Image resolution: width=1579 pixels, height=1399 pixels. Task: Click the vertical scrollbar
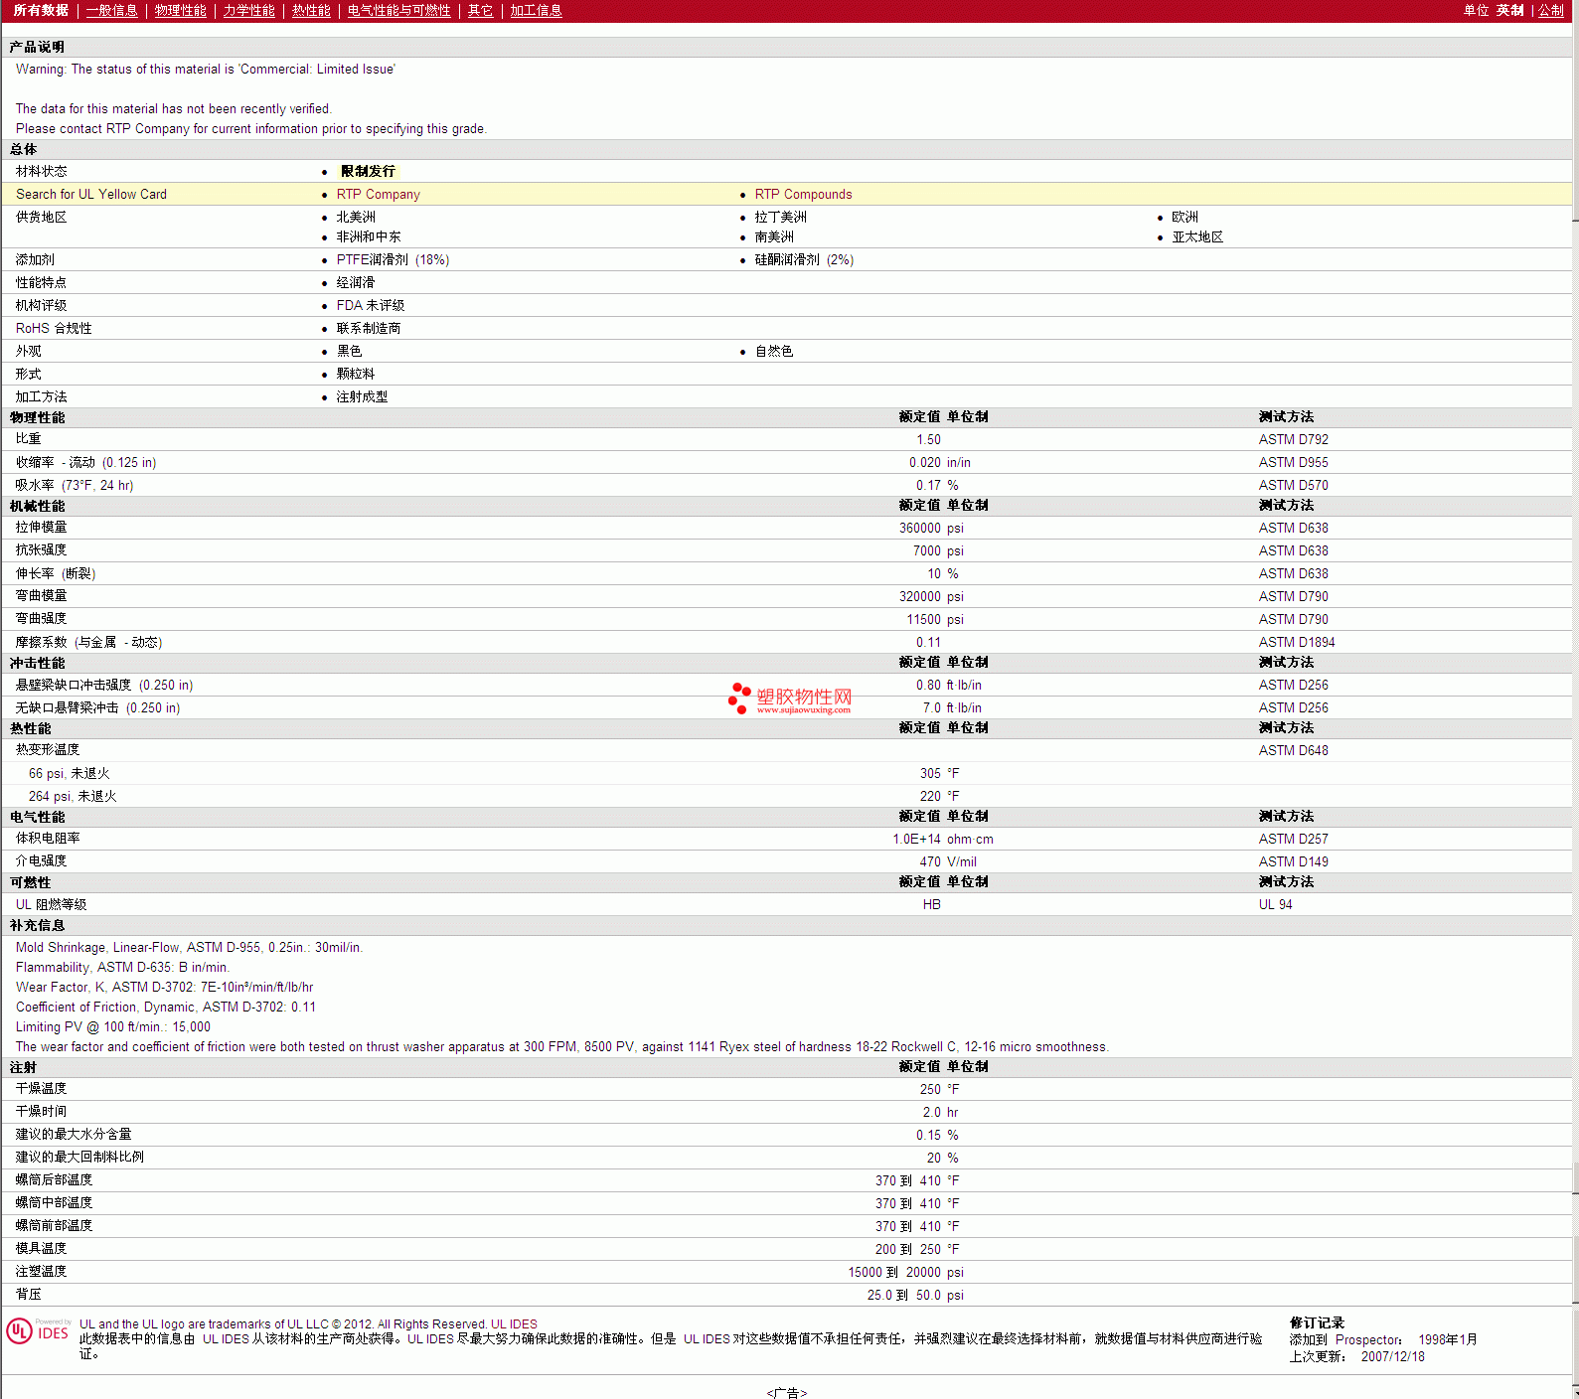pos(1575,699)
